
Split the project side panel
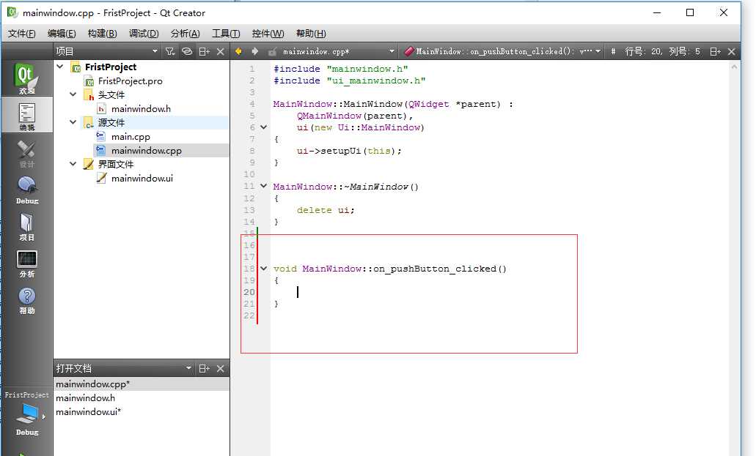pyautogui.click(x=204, y=51)
